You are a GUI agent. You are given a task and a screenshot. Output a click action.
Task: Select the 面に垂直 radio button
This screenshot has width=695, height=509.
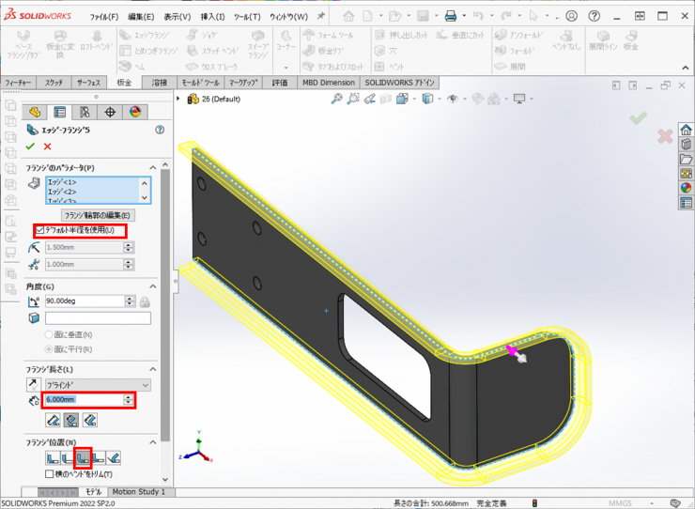[50, 334]
